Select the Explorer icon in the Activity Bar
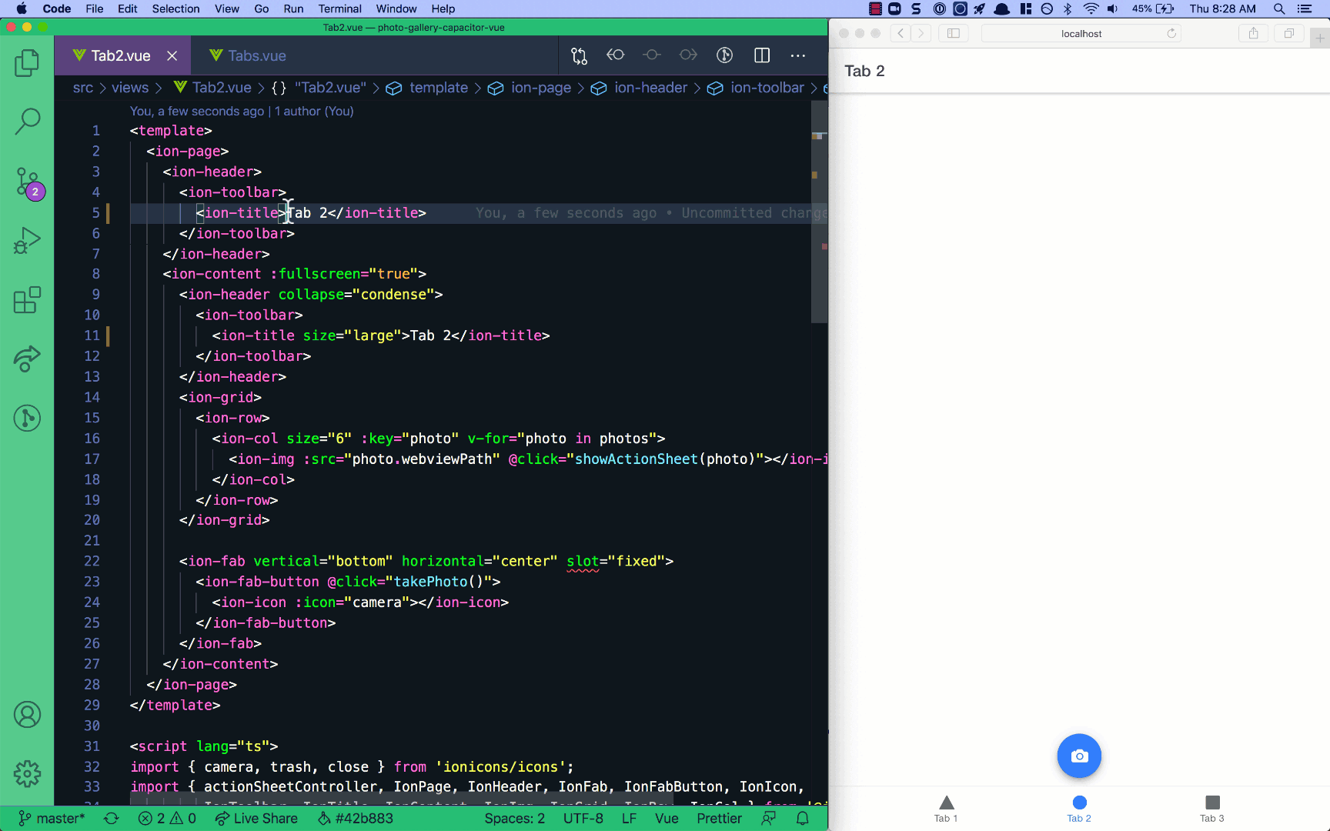 click(x=27, y=65)
